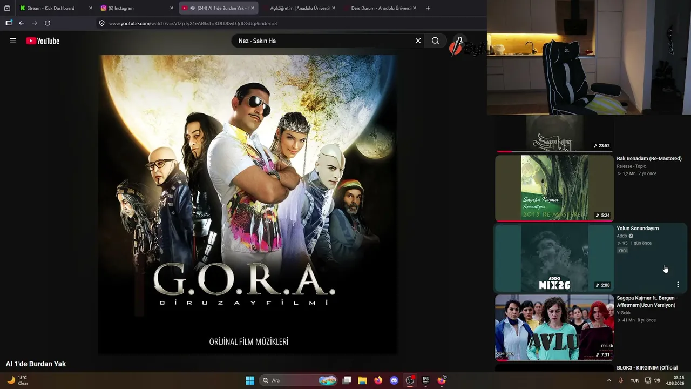
Task: Open the browser sidebar panel toggle
Action: (x=9, y=23)
